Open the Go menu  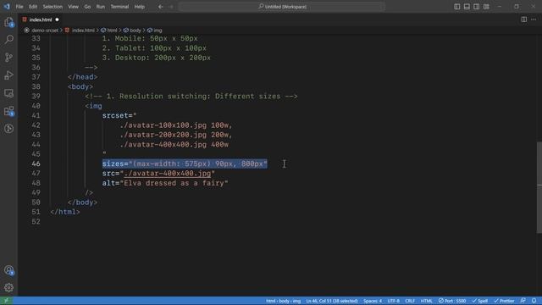[87, 7]
